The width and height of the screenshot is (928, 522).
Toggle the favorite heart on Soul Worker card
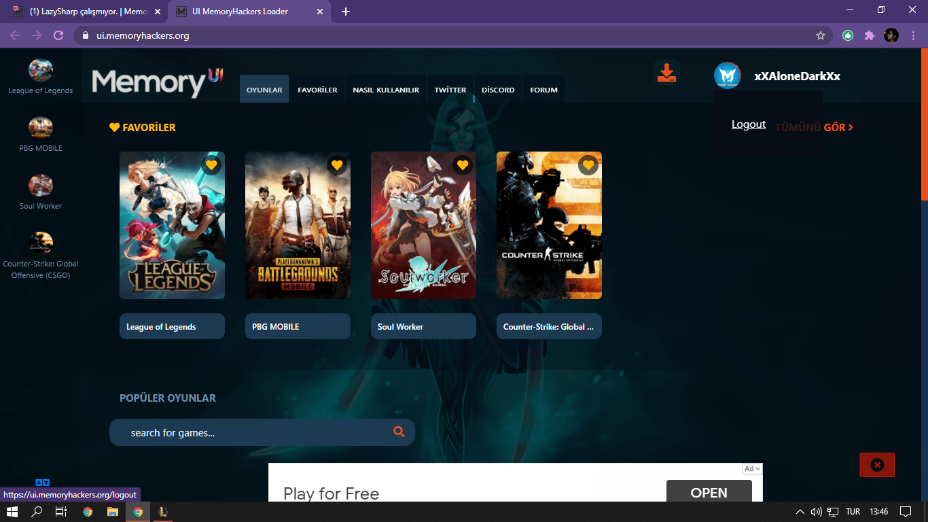463,165
